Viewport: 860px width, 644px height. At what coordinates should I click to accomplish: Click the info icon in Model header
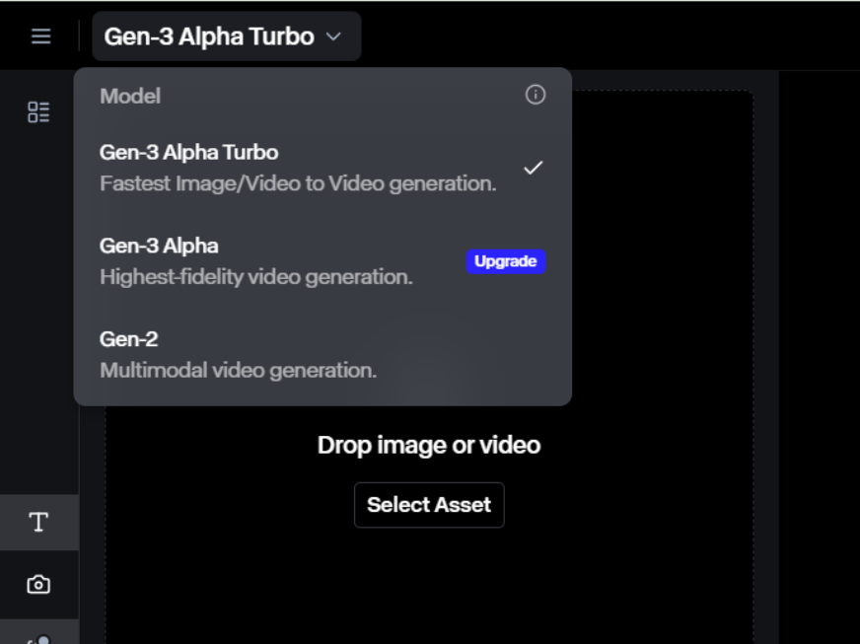pos(536,95)
